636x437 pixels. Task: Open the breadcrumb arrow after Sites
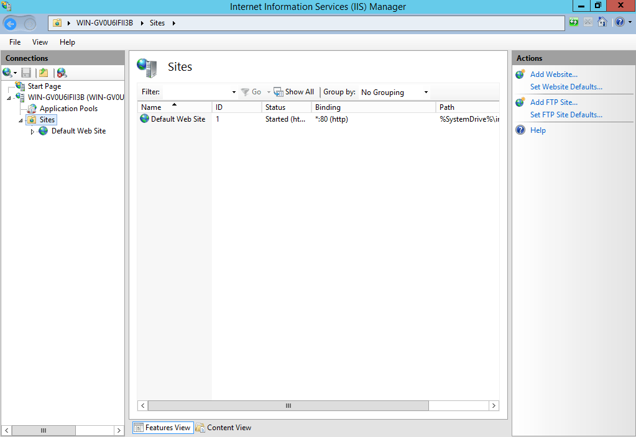pyautogui.click(x=174, y=24)
